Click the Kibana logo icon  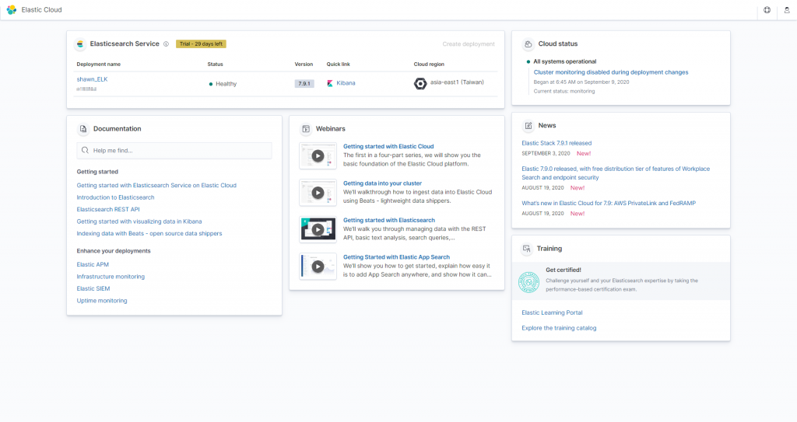coord(330,83)
